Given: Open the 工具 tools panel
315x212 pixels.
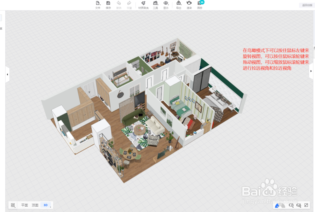Looking at the screenshot, I should pos(155,5).
